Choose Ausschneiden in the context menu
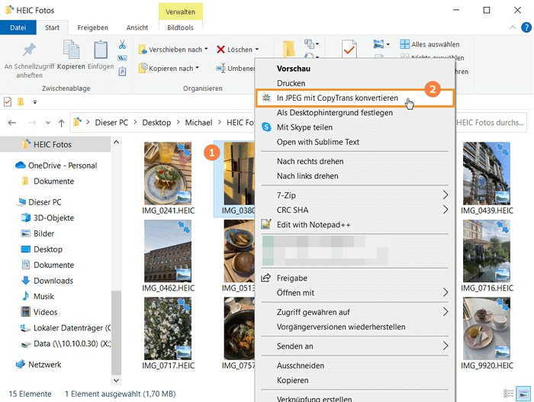Image resolution: width=534 pixels, height=402 pixels. click(x=355, y=365)
